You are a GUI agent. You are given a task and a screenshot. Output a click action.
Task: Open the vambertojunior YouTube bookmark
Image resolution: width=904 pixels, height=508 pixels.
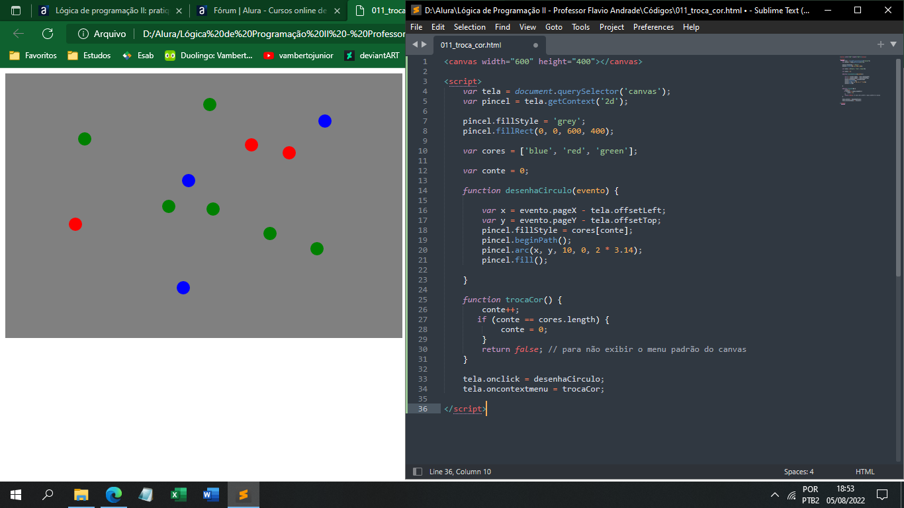pyautogui.click(x=298, y=56)
